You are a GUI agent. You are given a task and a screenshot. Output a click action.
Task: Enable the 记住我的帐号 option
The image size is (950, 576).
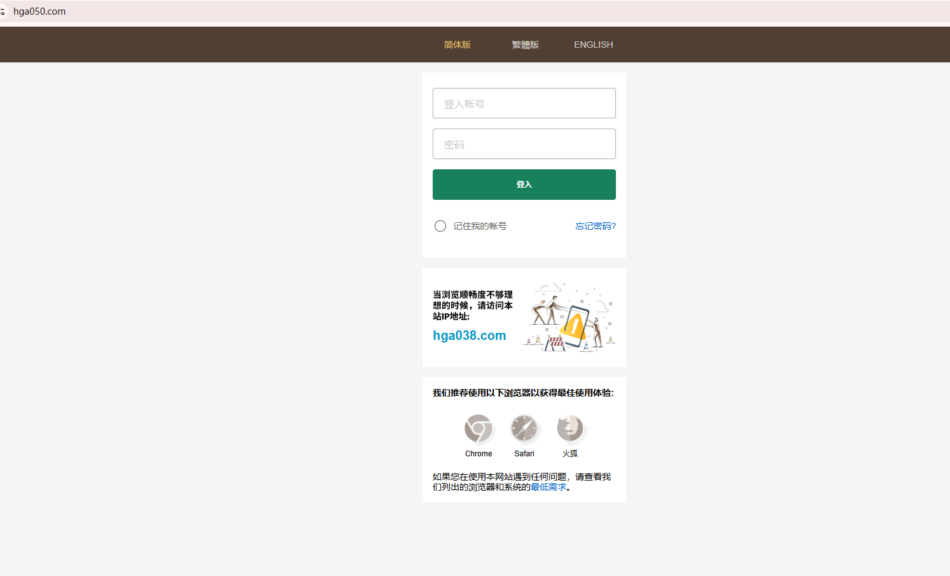479,225
